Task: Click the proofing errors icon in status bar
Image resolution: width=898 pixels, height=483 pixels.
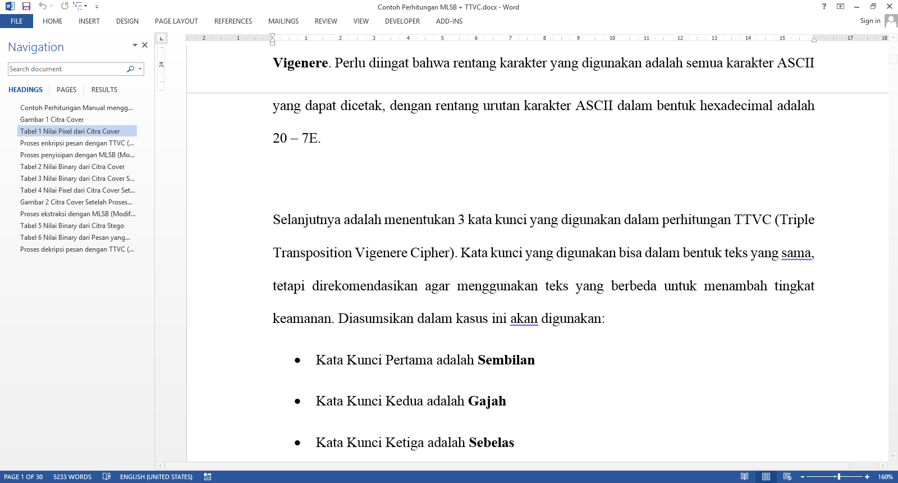Action: (107, 477)
